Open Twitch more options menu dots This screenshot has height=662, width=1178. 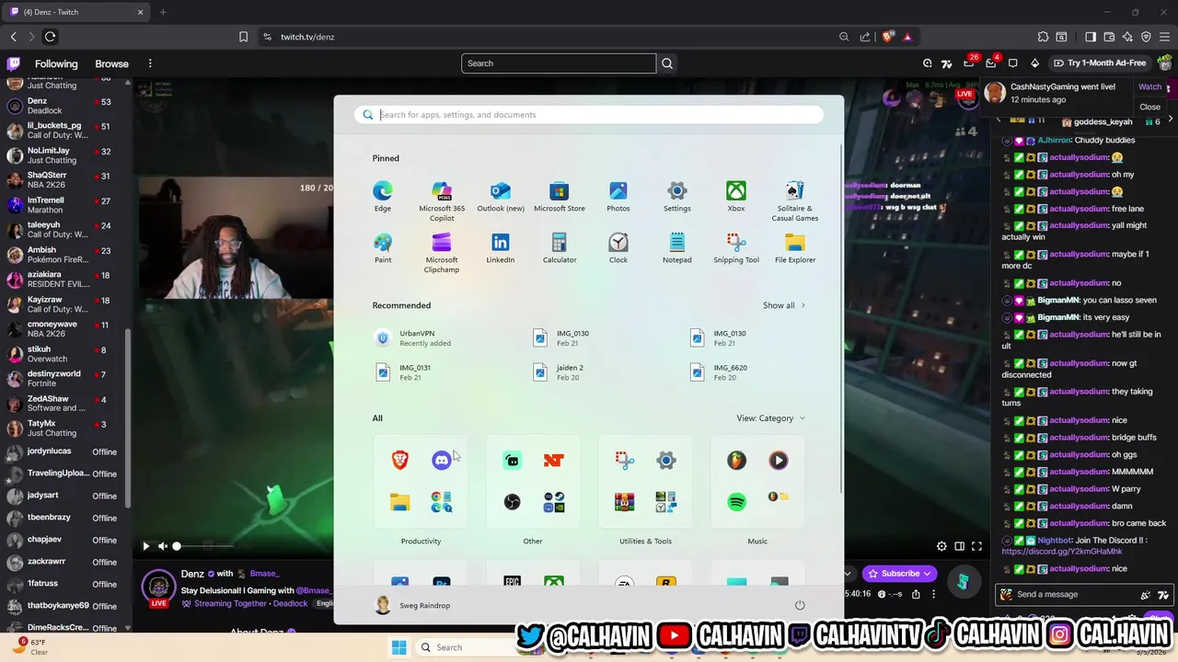(x=150, y=63)
